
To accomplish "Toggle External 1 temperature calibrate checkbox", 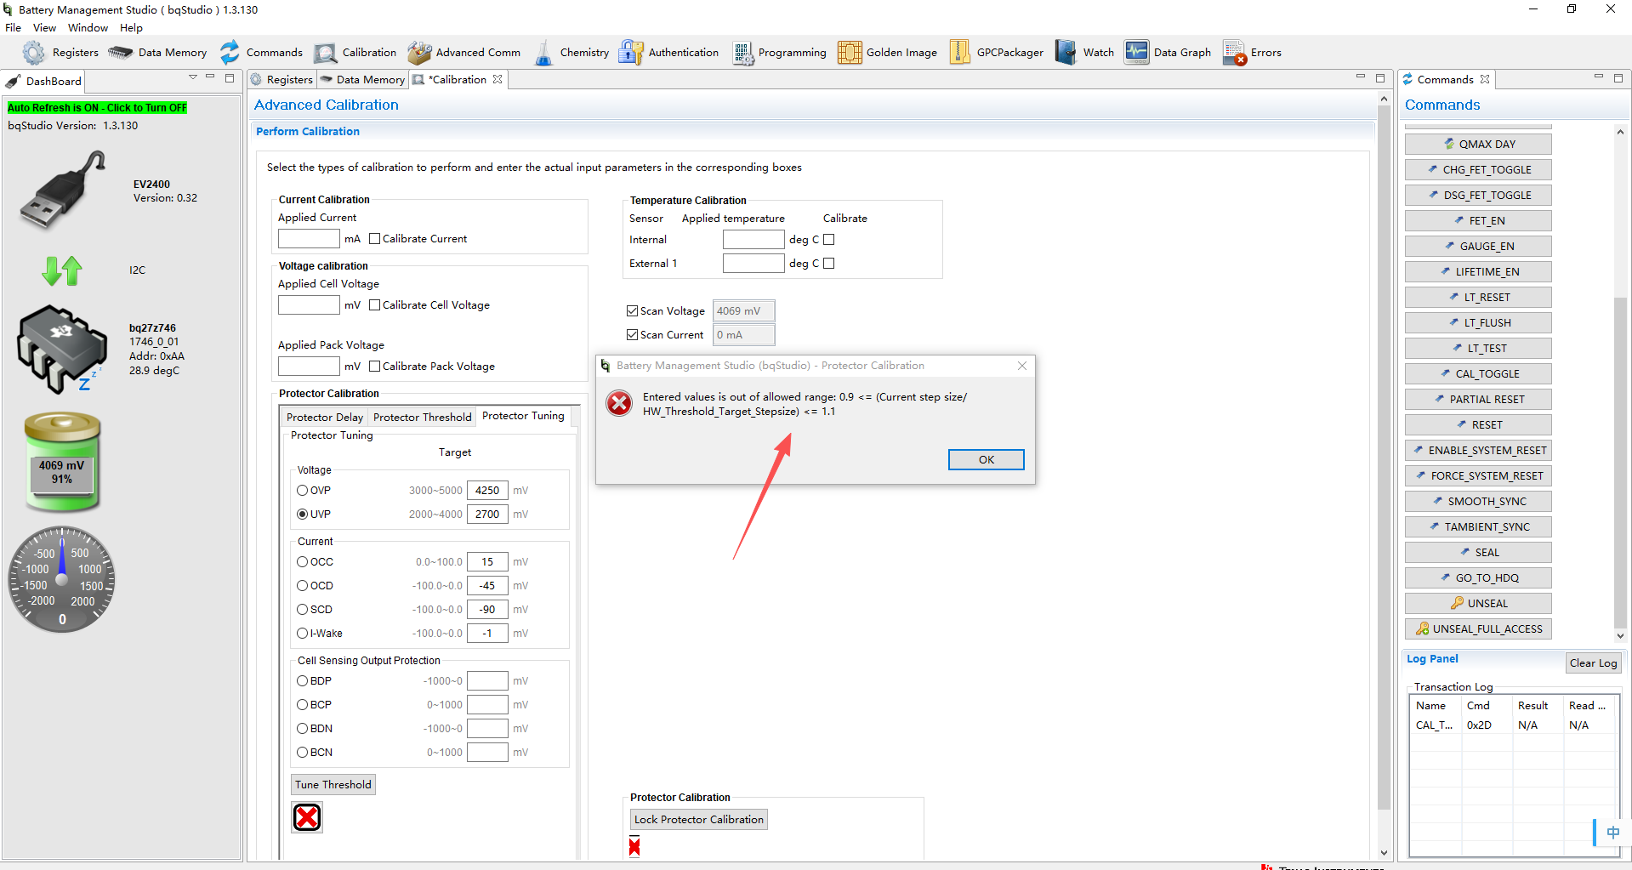I will pyautogui.click(x=829, y=264).
